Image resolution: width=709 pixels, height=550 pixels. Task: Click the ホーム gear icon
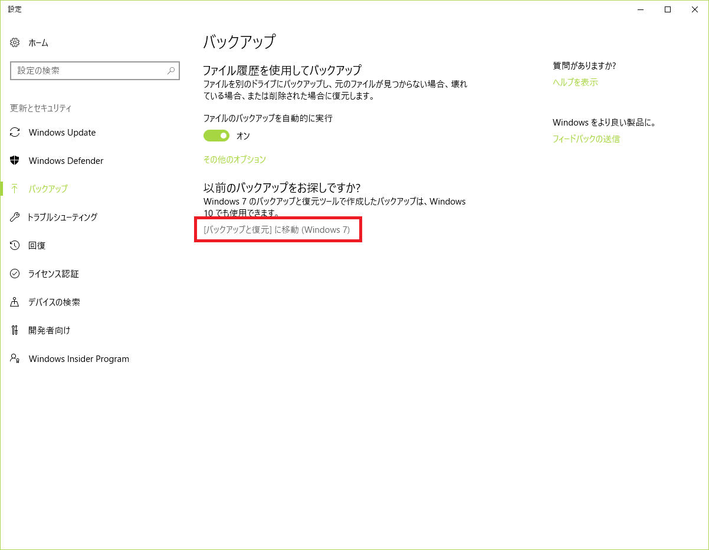tap(15, 42)
